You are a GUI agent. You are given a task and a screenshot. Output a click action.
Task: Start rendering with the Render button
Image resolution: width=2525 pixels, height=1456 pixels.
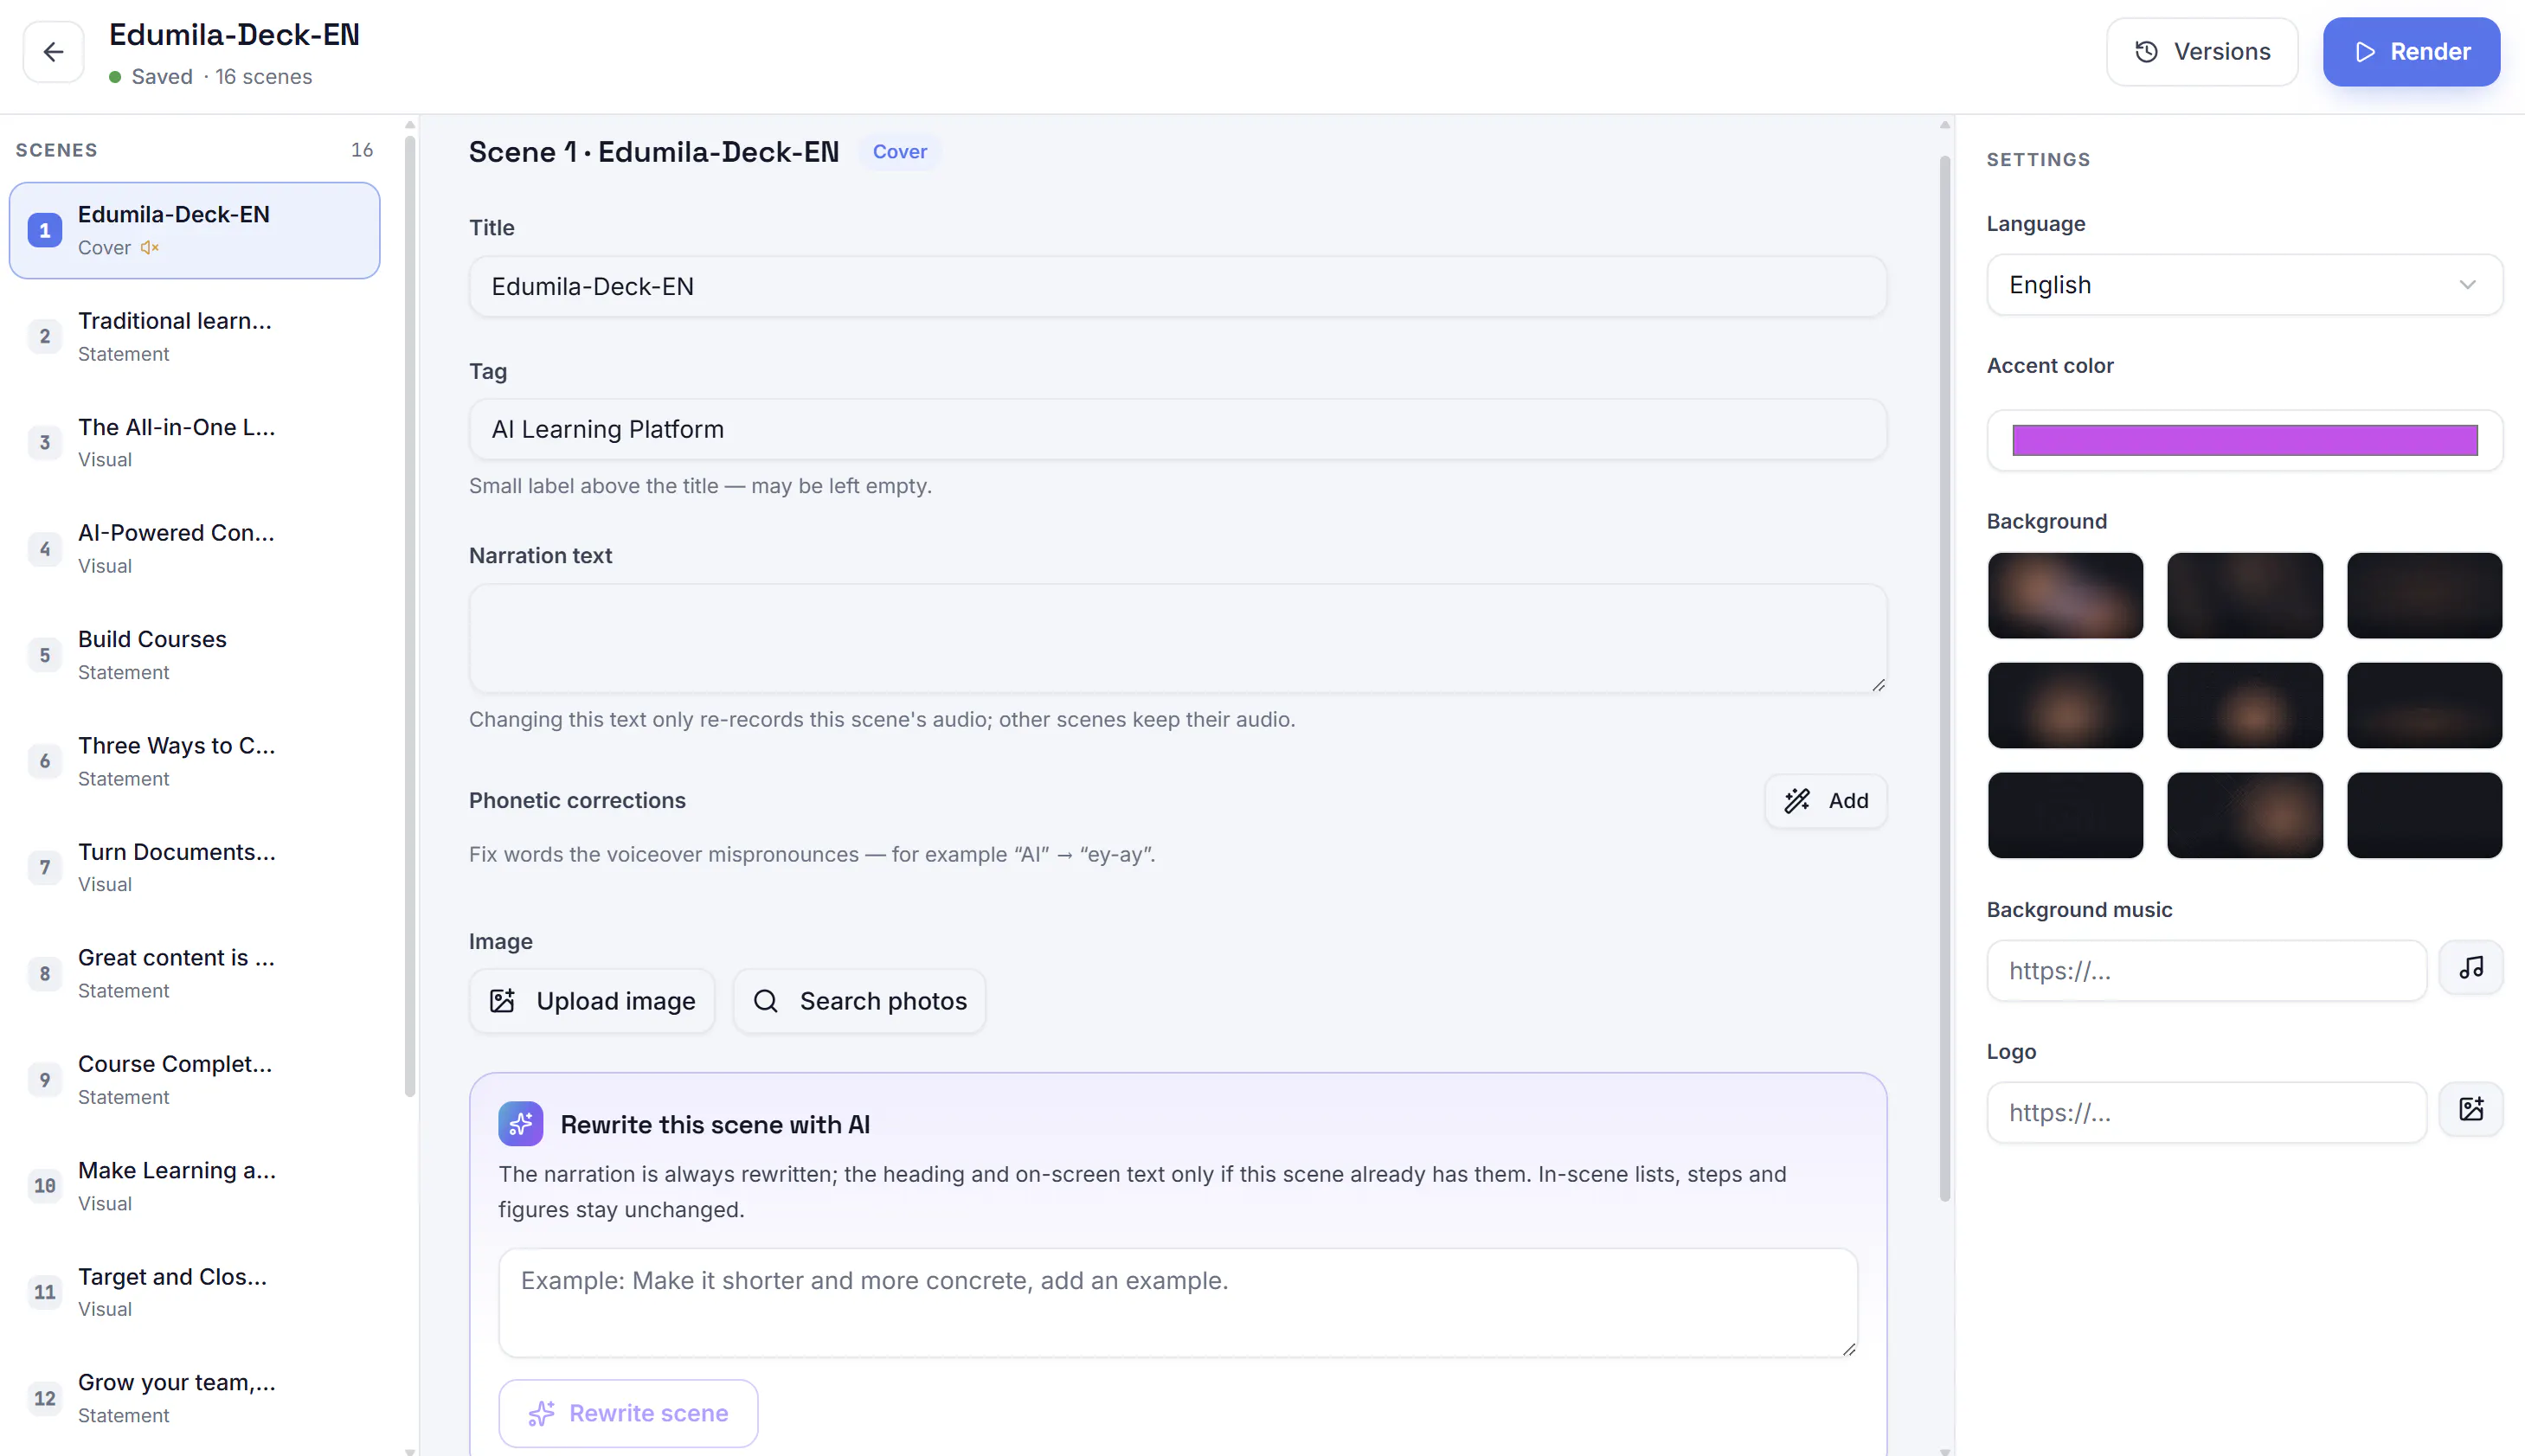[2411, 52]
